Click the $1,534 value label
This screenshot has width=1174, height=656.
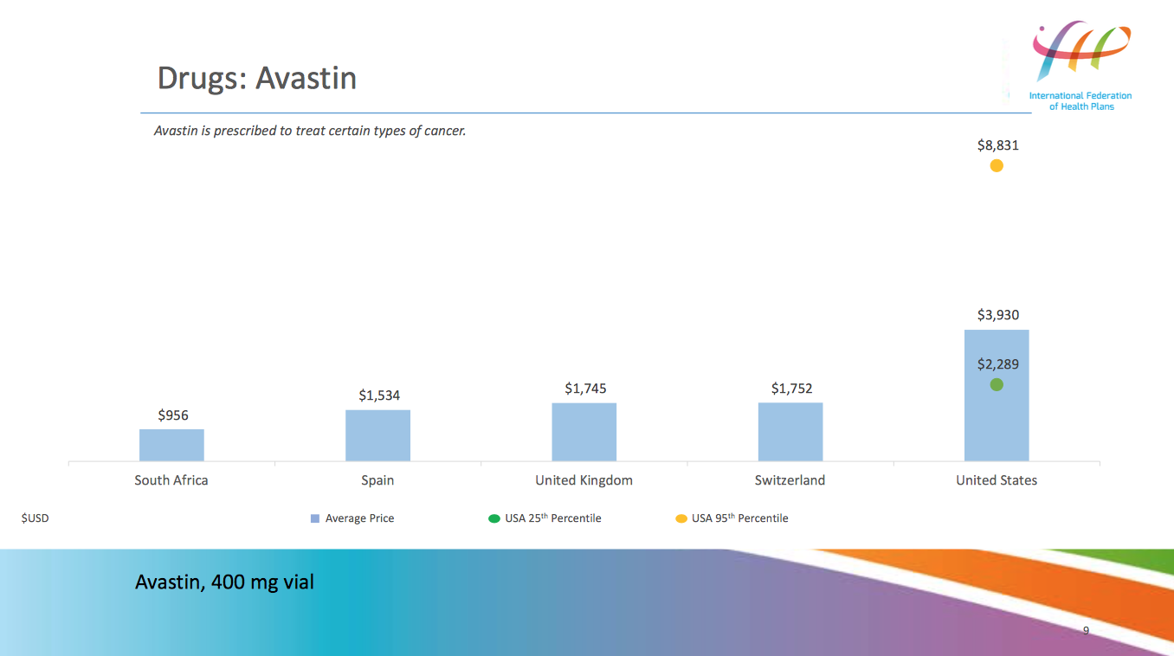click(379, 396)
